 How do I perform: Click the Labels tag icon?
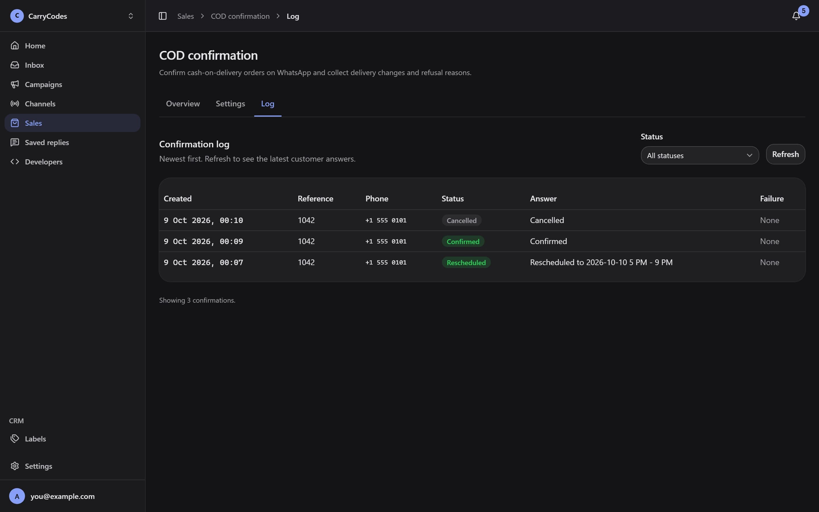[15, 439]
